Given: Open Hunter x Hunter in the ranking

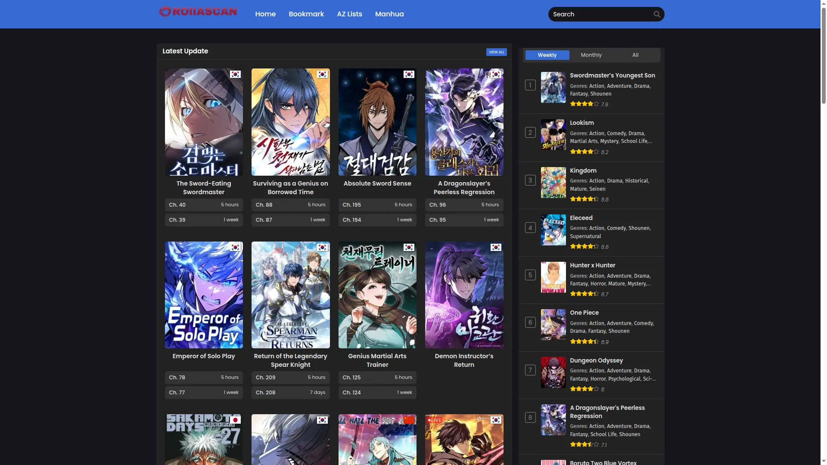Looking at the screenshot, I should click(593, 265).
